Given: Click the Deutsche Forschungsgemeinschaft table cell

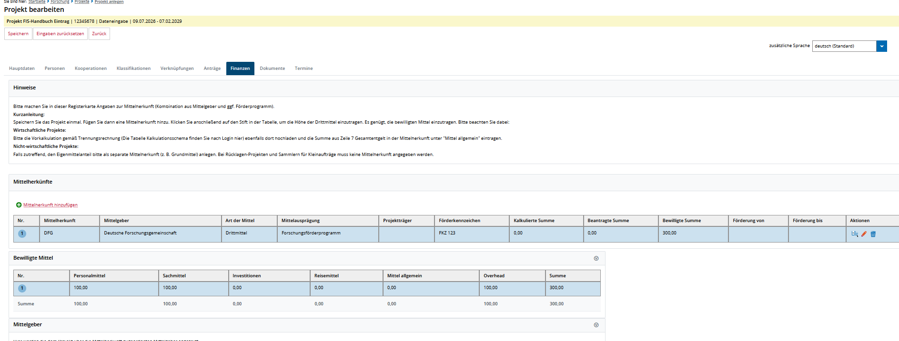Looking at the screenshot, I should coord(140,233).
